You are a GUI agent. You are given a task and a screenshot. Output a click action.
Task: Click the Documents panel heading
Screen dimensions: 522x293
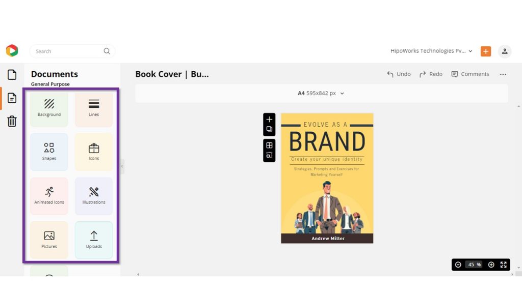[x=54, y=74]
